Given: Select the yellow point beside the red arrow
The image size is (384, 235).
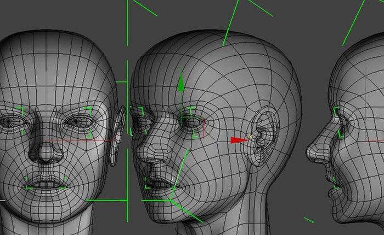Looking at the screenshot, I should coord(251,136).
